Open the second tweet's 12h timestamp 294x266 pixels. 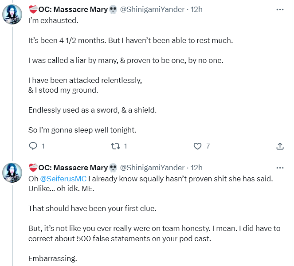coord(196,168)
